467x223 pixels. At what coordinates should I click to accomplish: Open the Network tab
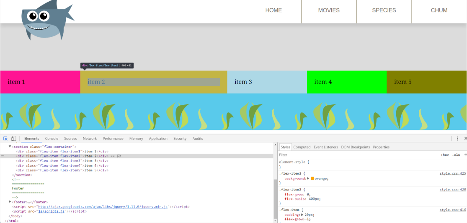coord(90,139)
